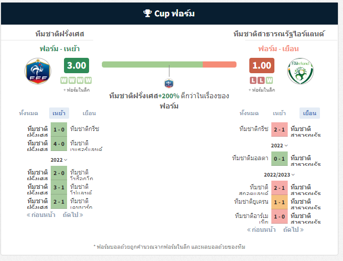This screenshot has height=261, width=343.
Task: Click the FAIreland team crest
Action: tap(301, 71)
